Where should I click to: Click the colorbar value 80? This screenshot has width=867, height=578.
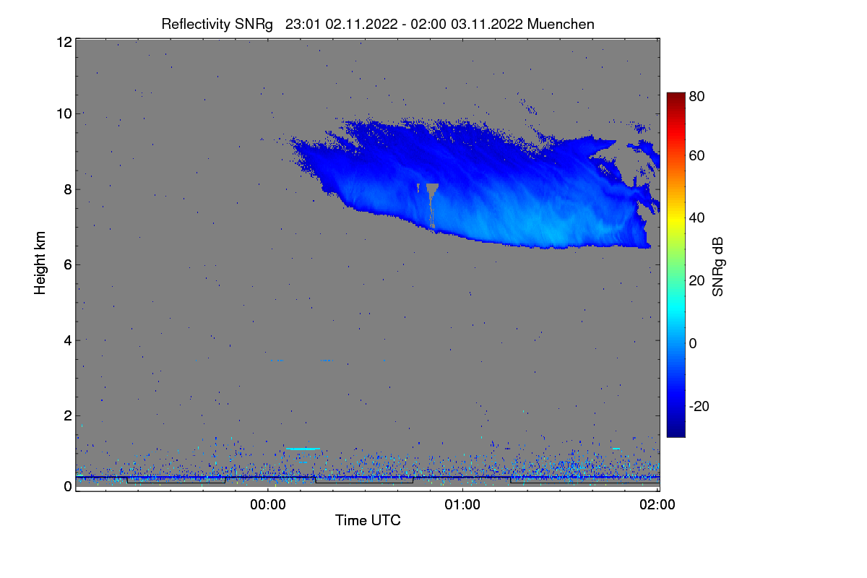pos(697,95)
